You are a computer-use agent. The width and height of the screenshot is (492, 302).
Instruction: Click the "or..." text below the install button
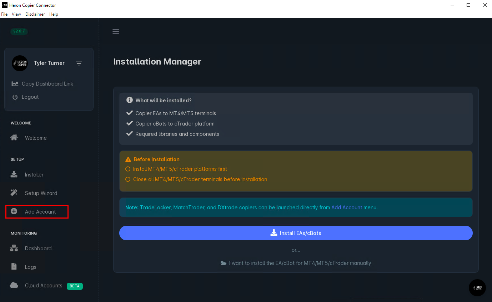[x=296, y=250]
